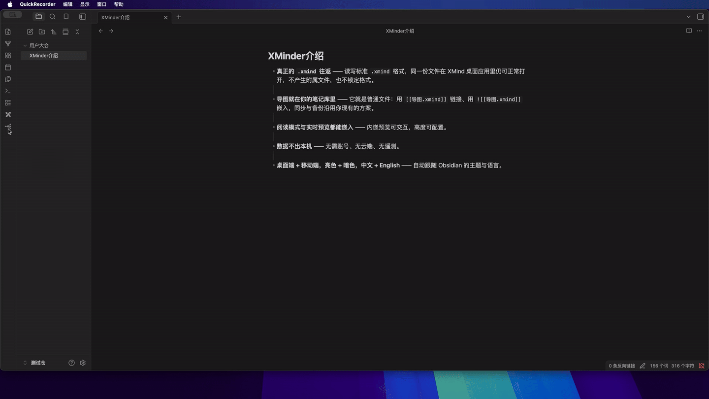Show the file explorer folder tab
This screenshot has width=709, height=399.
point(38,17)
